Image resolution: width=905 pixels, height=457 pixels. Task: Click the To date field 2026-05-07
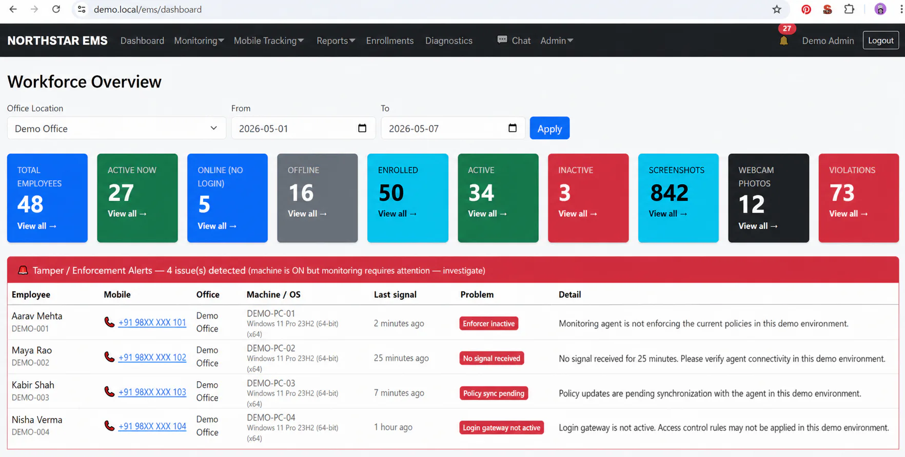[453, 128]
